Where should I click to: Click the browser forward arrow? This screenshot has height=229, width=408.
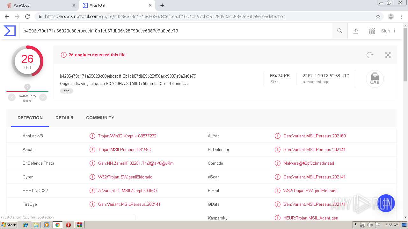(x=17, y=17)
